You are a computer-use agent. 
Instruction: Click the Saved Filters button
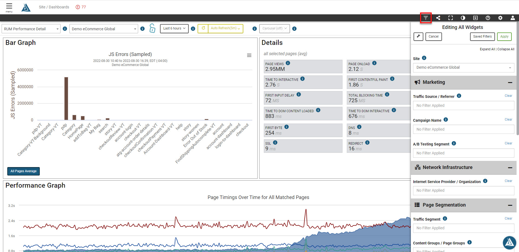[x=483, y=37]
